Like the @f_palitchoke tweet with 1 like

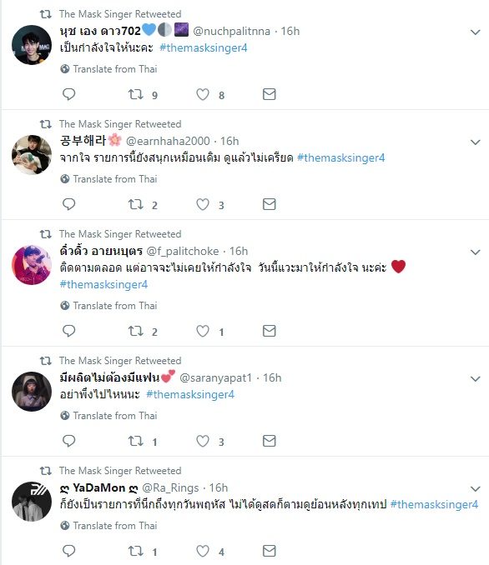pos(203,331)
